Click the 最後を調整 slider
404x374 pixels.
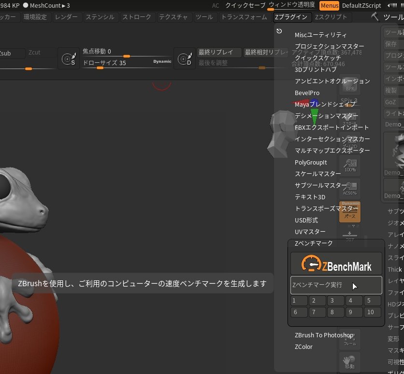point(242,64)
